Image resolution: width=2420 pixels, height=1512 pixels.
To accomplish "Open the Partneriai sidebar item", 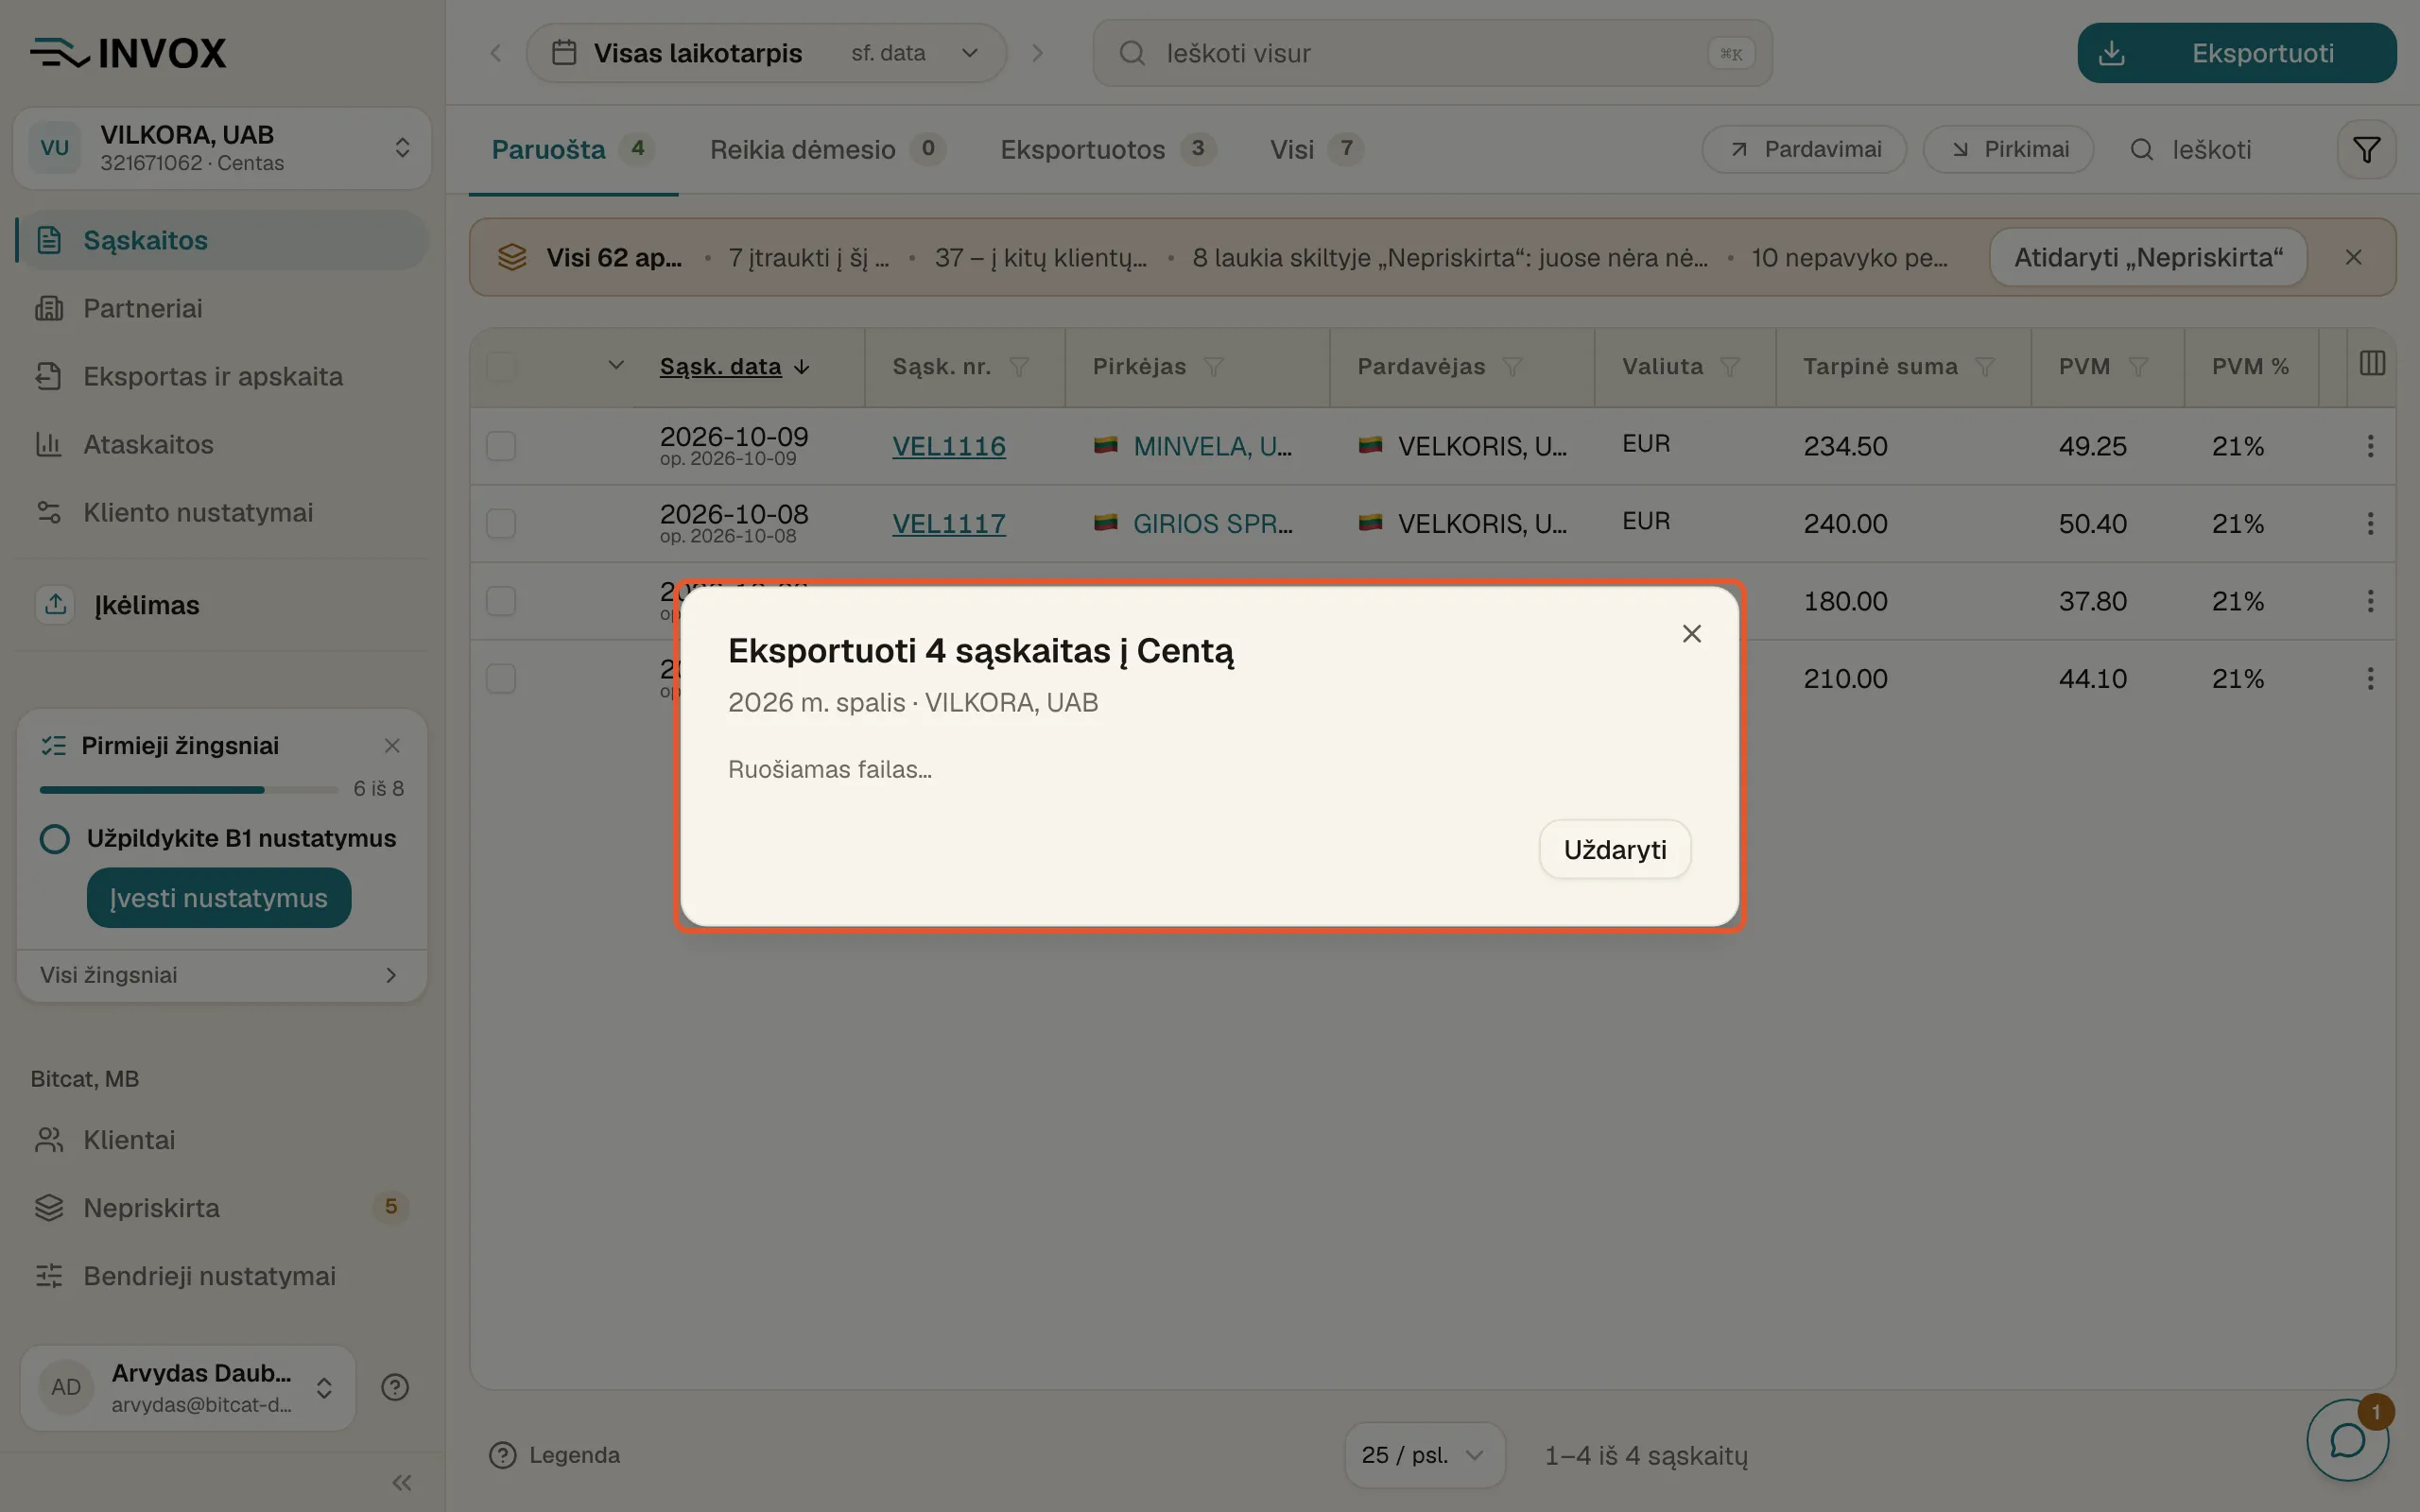I will [x=222, y=308].
